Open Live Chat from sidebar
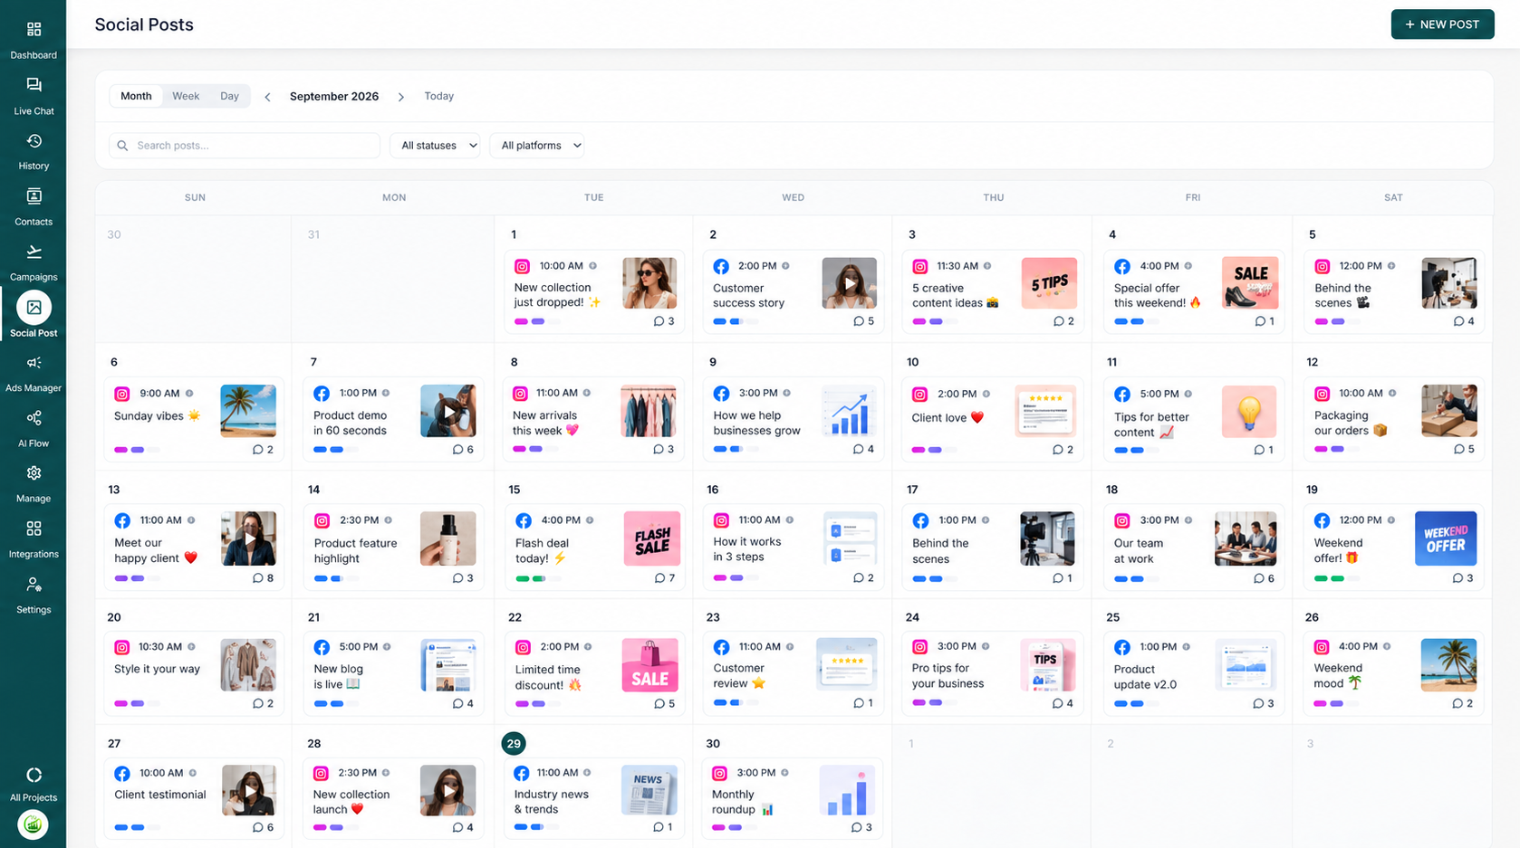The image size is (1520, 848). [34, 85]
